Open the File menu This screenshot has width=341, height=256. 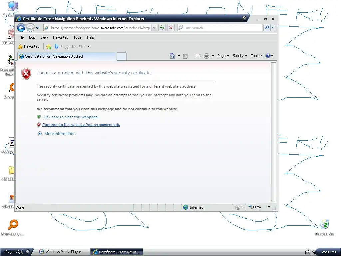click(x=21, y=37)
